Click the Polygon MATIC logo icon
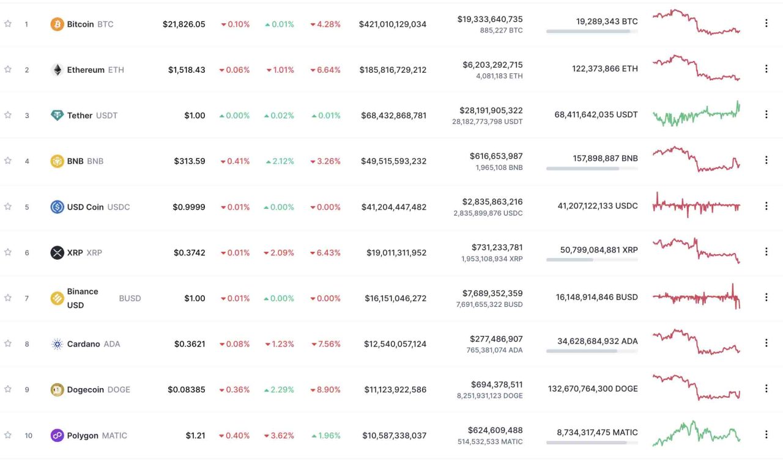The height and width of the screenshot is (462, 783). (57, 436)
